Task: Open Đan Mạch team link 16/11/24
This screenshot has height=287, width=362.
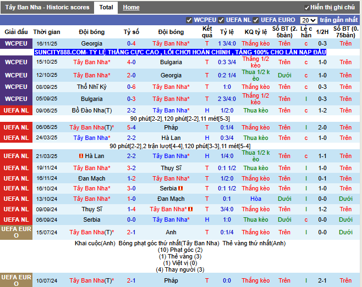Action: tap(92, 178)
